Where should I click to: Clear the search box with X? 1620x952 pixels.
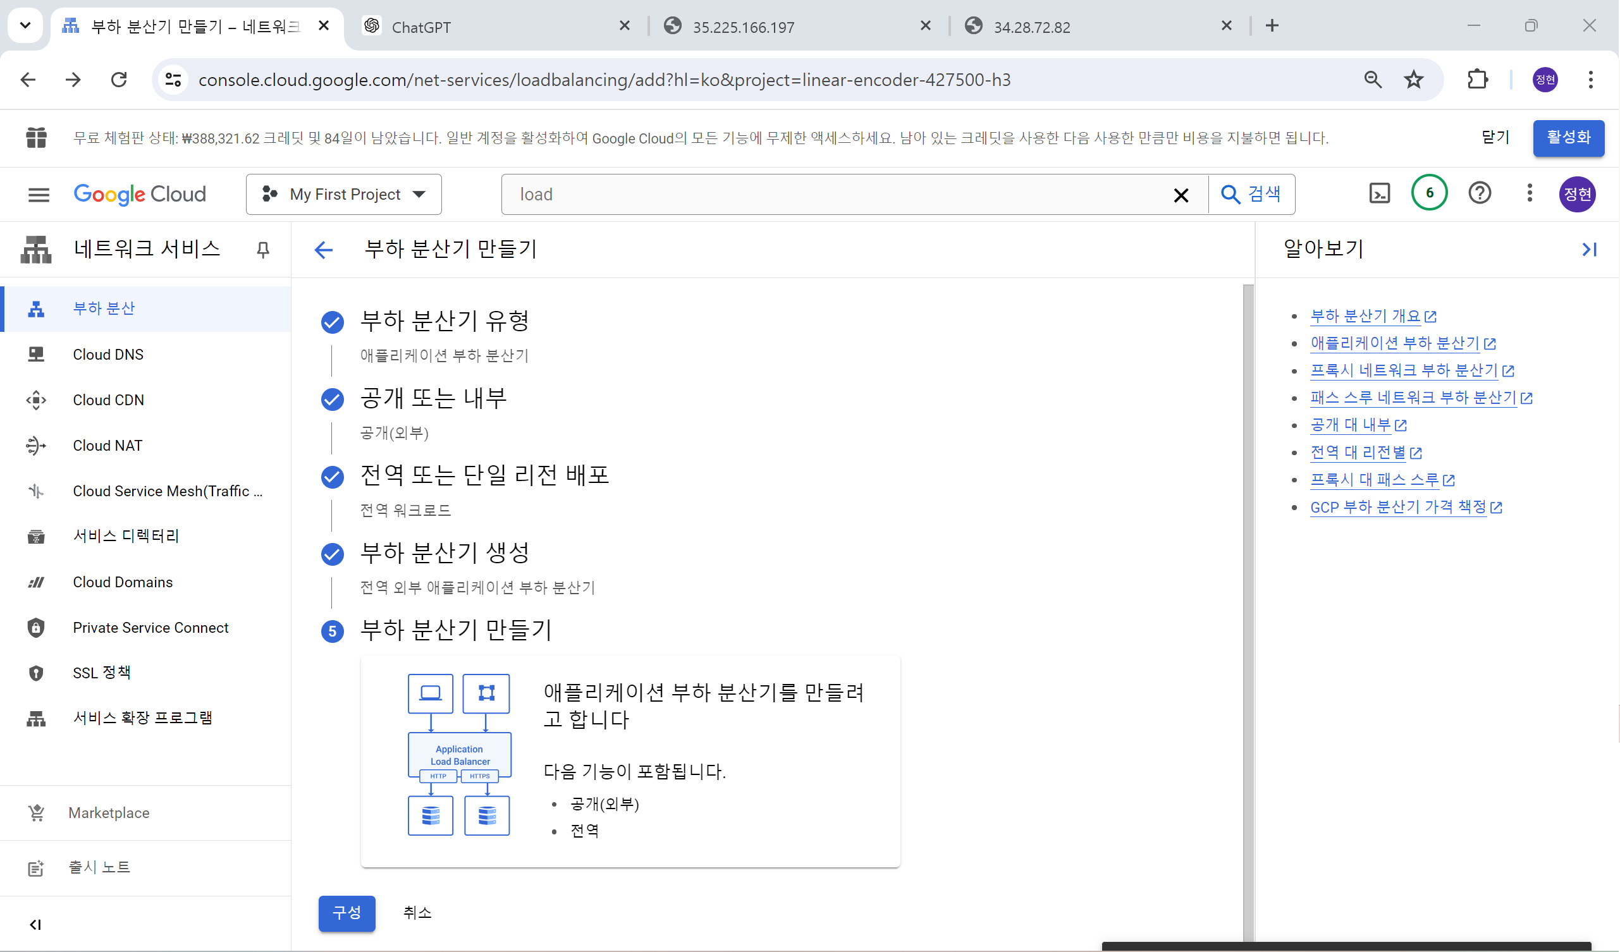click(1181, 195)
